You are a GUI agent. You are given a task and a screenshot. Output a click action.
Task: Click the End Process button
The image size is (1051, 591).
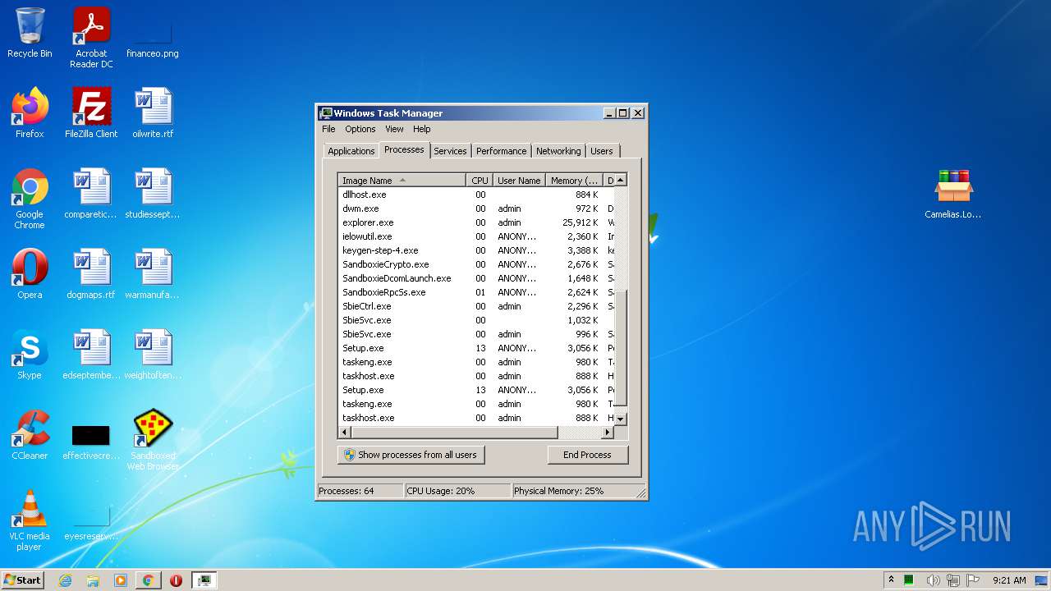point(587,455)
